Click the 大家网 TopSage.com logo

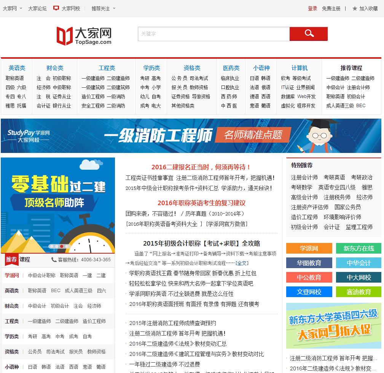click(84, 36)
